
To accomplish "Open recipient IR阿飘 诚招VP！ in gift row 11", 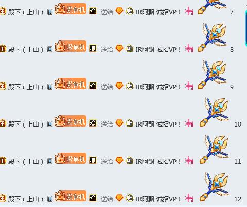I will pyautogui.click(x=158, y=162).
